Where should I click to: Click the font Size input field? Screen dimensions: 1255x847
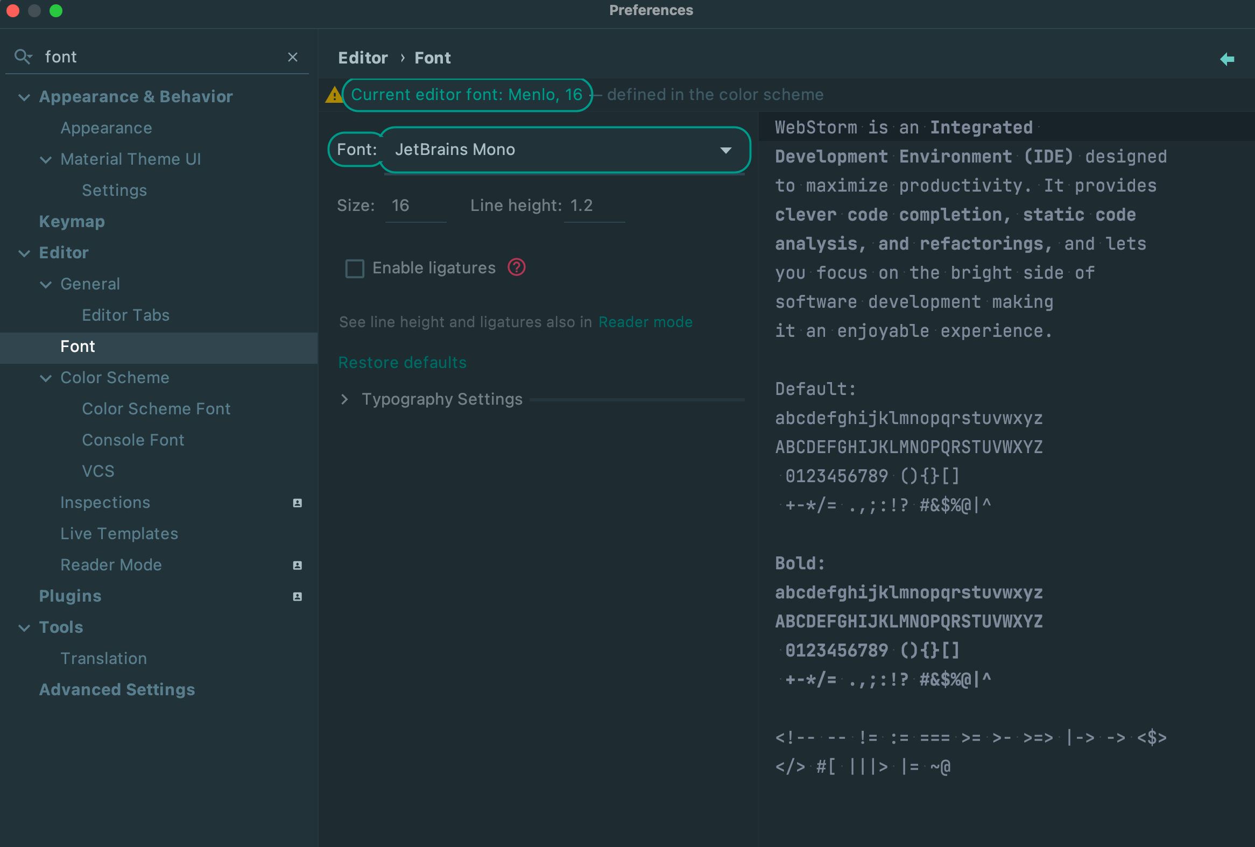click(x=416, y=205)
